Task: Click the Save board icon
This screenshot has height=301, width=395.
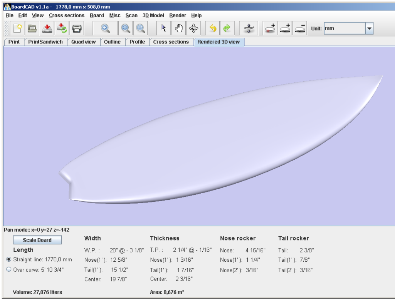Action: coord(47,28)
